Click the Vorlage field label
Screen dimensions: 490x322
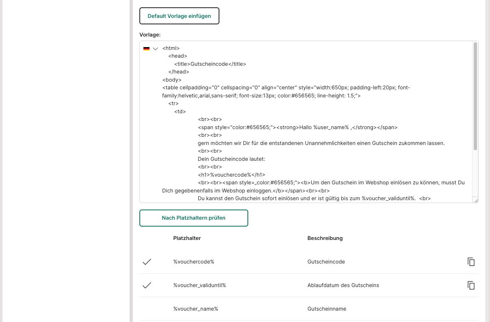coord(150,35)
